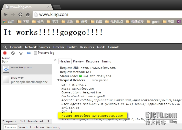
Task: Open a new browser tab
Action: (57, 7)
